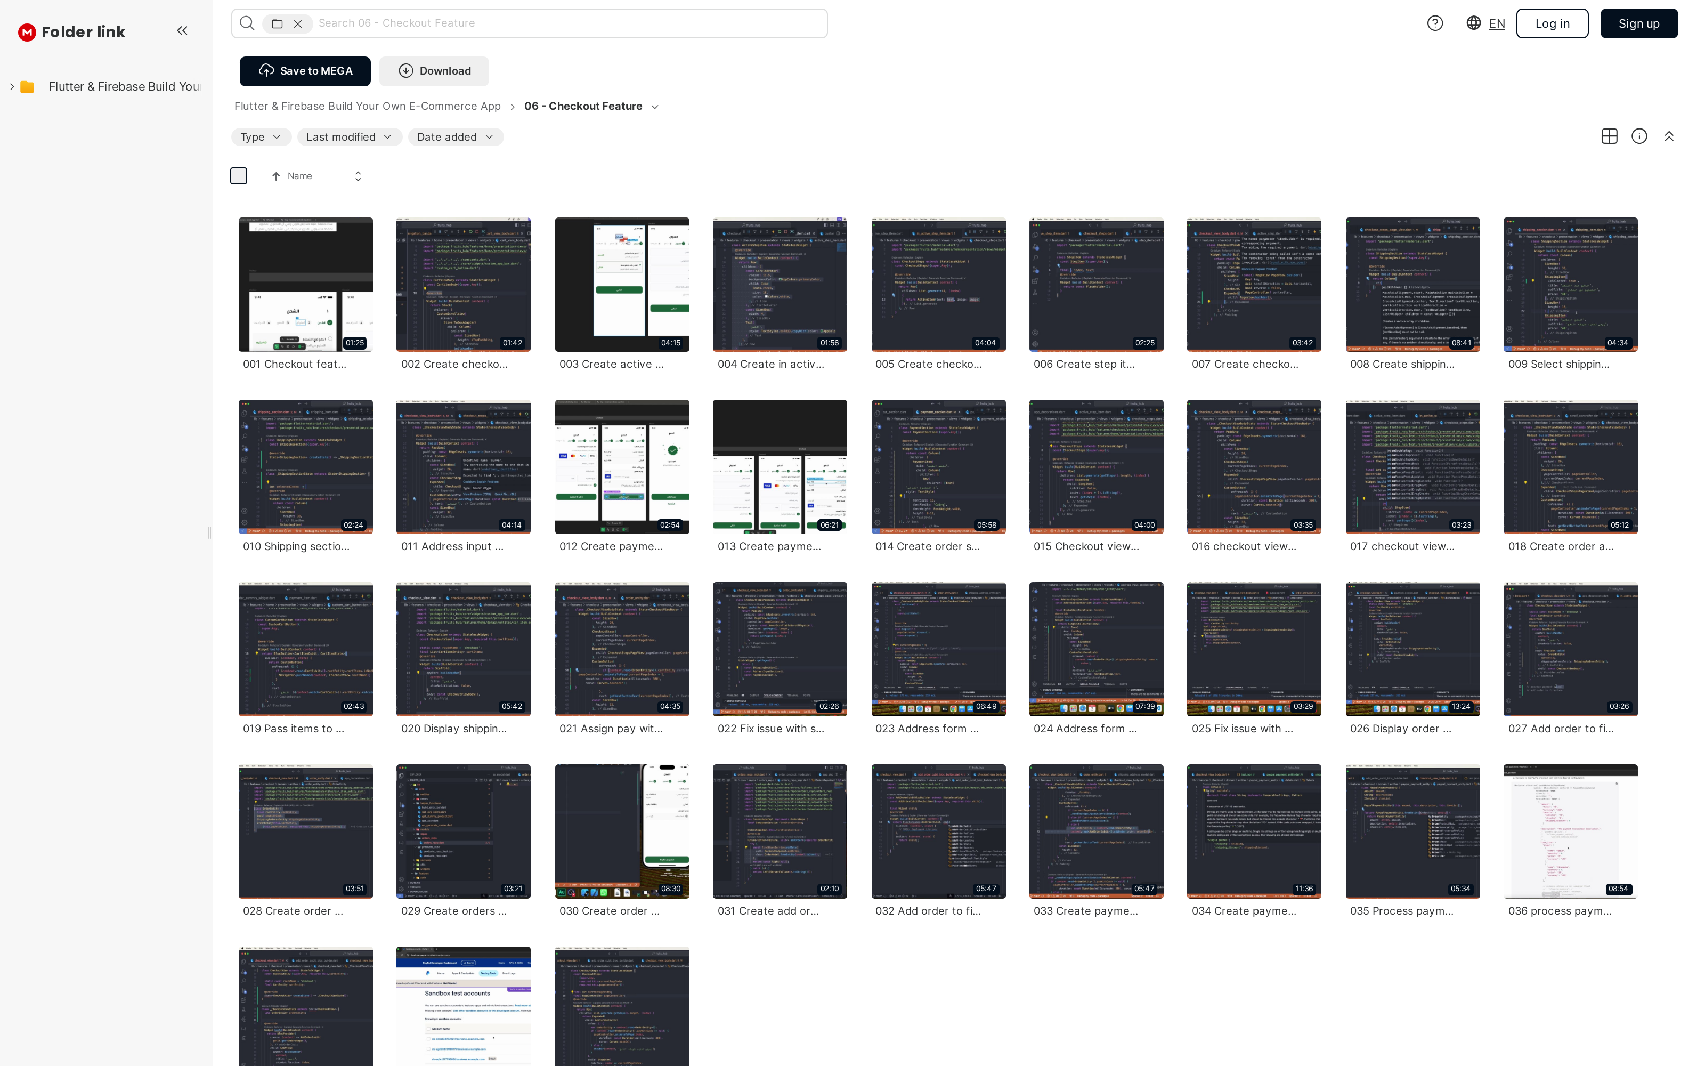This screenshot has width=1705, height=1066.
Task: Open the folder info icon
Action: [x=1639, y=137]
